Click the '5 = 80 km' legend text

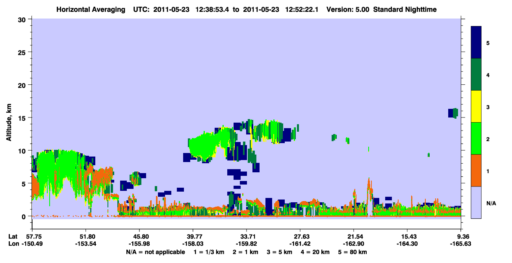pyautogui.click(x=353, y=252)
